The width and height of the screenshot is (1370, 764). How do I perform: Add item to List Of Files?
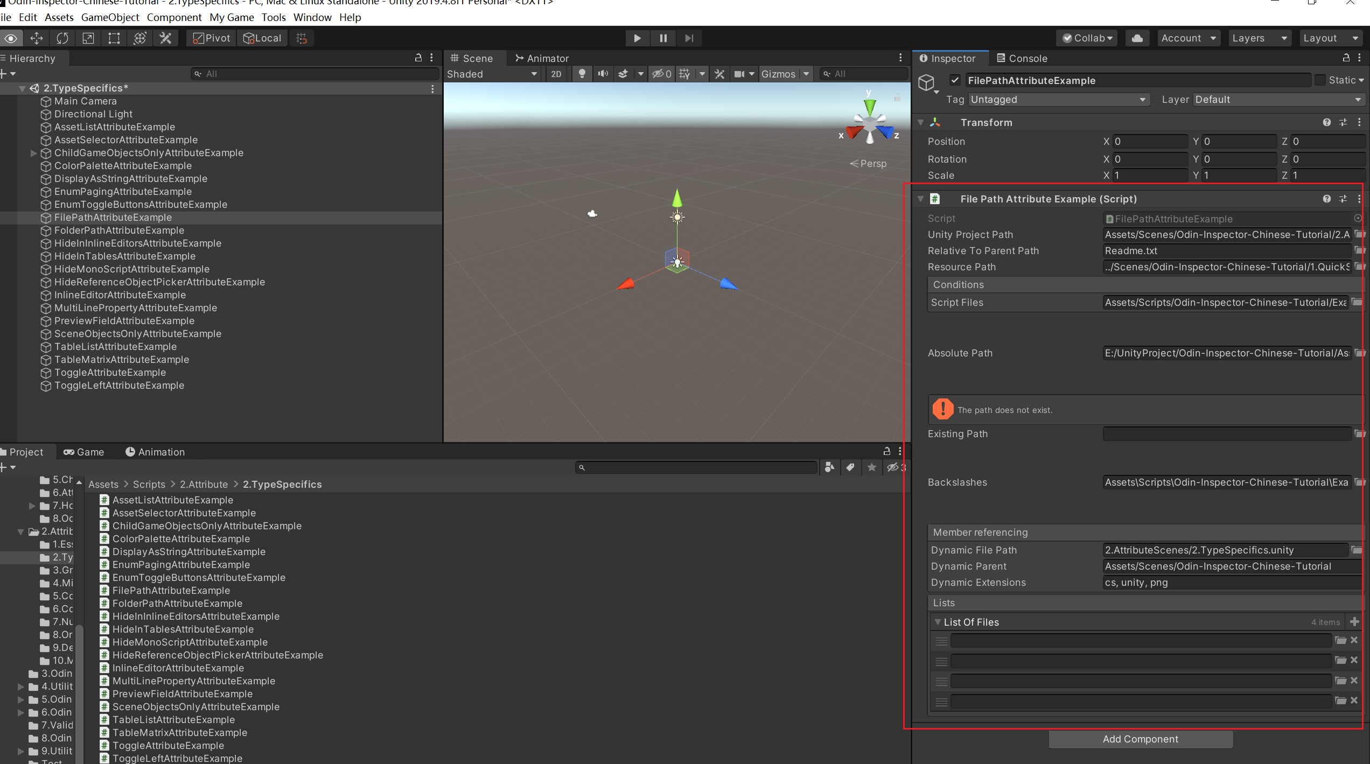(1355, 622)
